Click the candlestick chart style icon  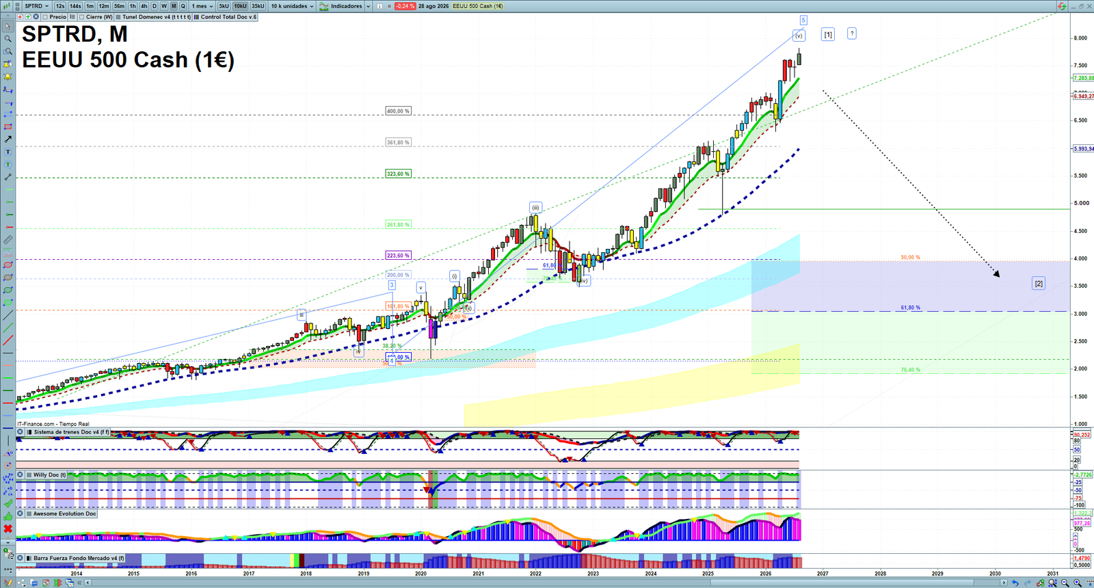(x=6, y=6)
